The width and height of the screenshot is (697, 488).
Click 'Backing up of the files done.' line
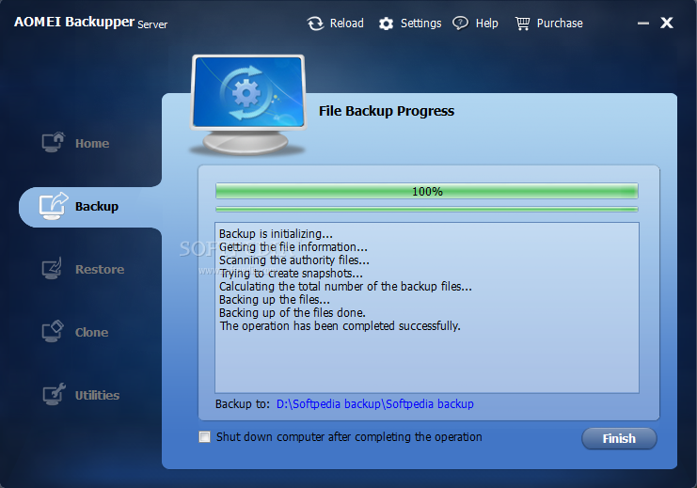[292, 313]
